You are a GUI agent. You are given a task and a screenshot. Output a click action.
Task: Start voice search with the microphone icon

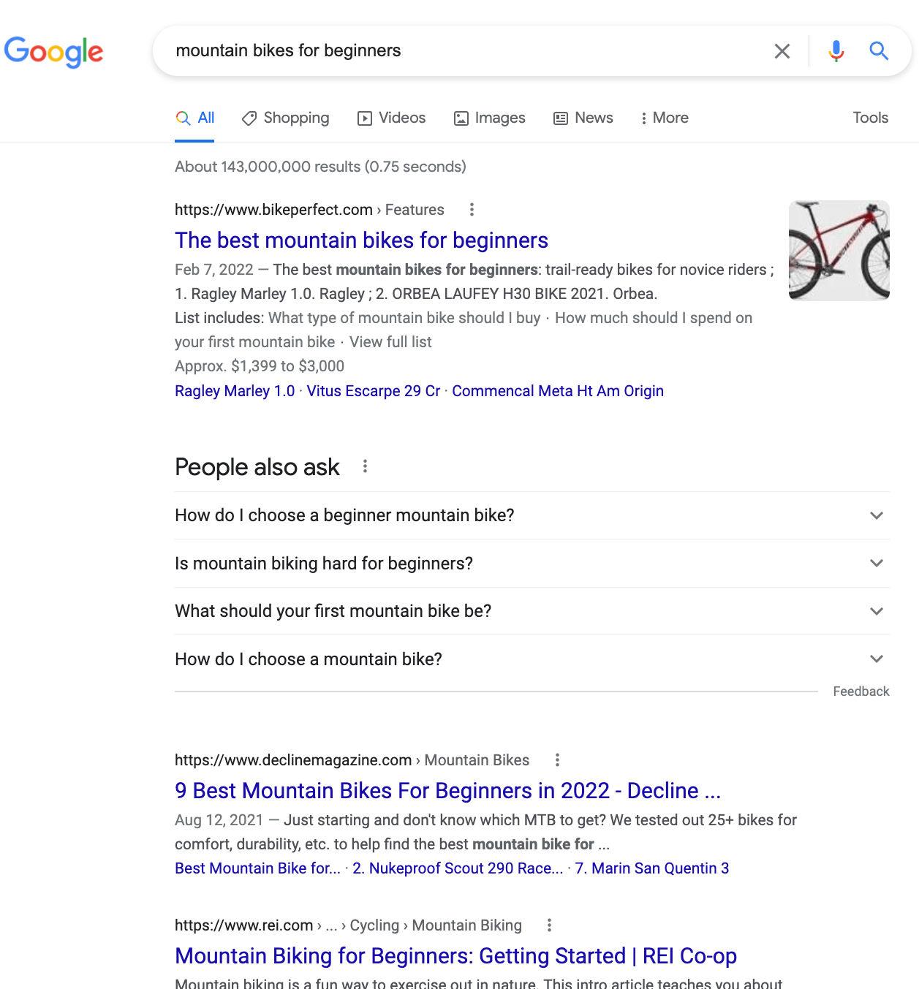[x=836, y=51]
